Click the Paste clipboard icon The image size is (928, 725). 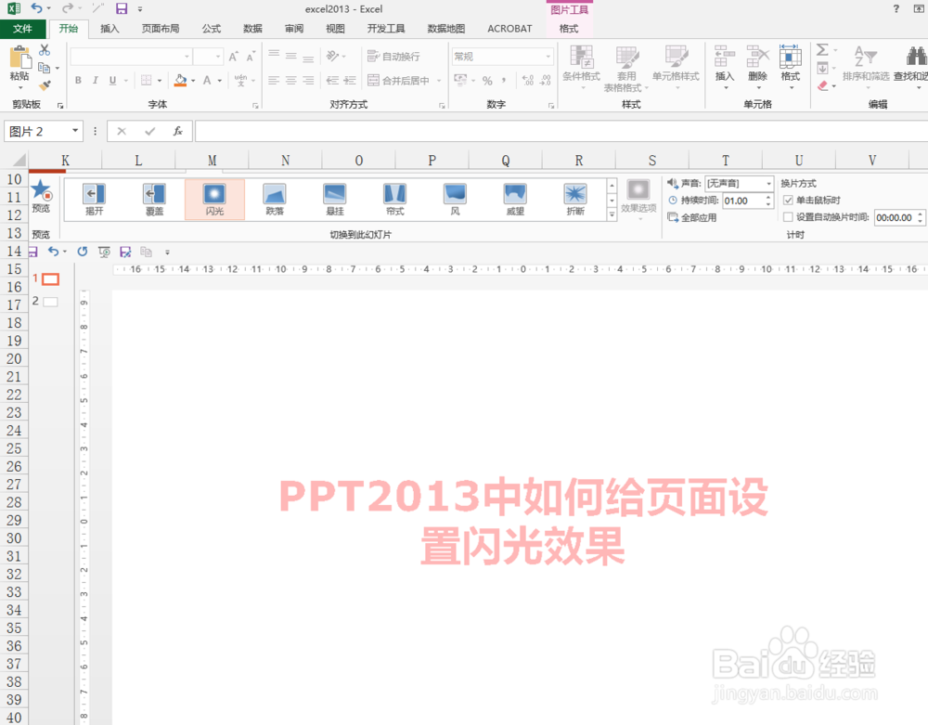(x=19, y=58)
